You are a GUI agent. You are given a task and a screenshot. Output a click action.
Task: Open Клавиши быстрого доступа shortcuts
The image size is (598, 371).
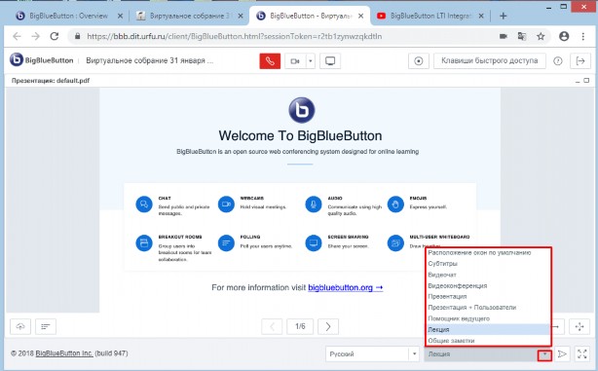pyautogui.click(x=489, y=60)
